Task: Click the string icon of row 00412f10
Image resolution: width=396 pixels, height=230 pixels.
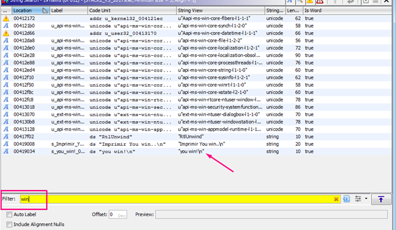Action: [x=6, y=77]
